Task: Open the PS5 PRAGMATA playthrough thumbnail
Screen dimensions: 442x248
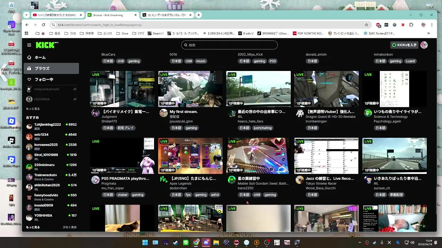Action: pos(122,156)
